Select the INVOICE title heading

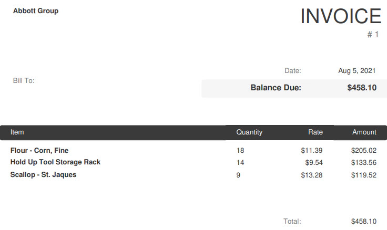pos(341,16)
